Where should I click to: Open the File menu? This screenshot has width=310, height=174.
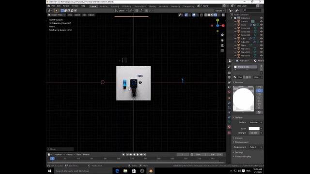(x=53, y=6)
